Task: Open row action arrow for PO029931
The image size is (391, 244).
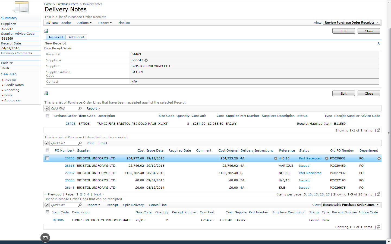Action: pyautogui.click(x=379, y=158)
